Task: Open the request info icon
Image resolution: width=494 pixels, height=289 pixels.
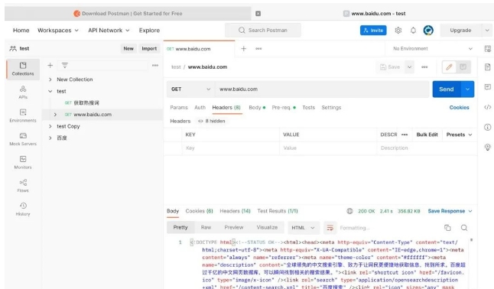Action: pyautogui.click(x=487, y=127)
